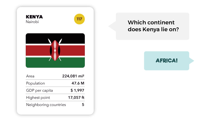This screenshot has width=211, height=121.
Task: Click the red stripe of the flag
Action: point(37,50)
